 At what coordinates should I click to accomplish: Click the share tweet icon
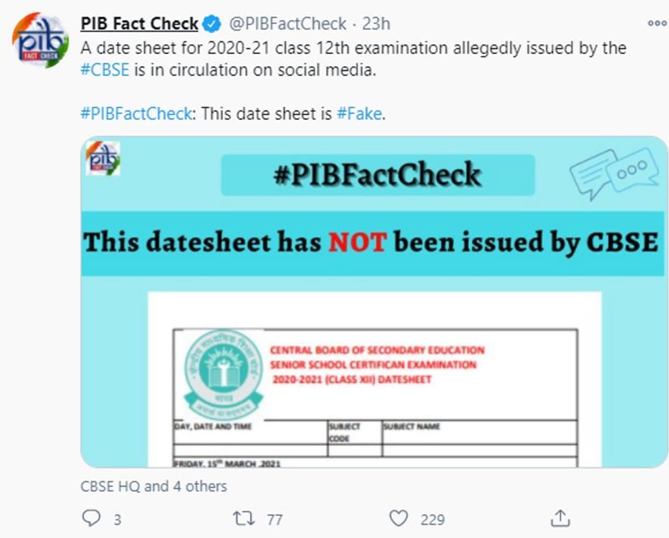560,518
